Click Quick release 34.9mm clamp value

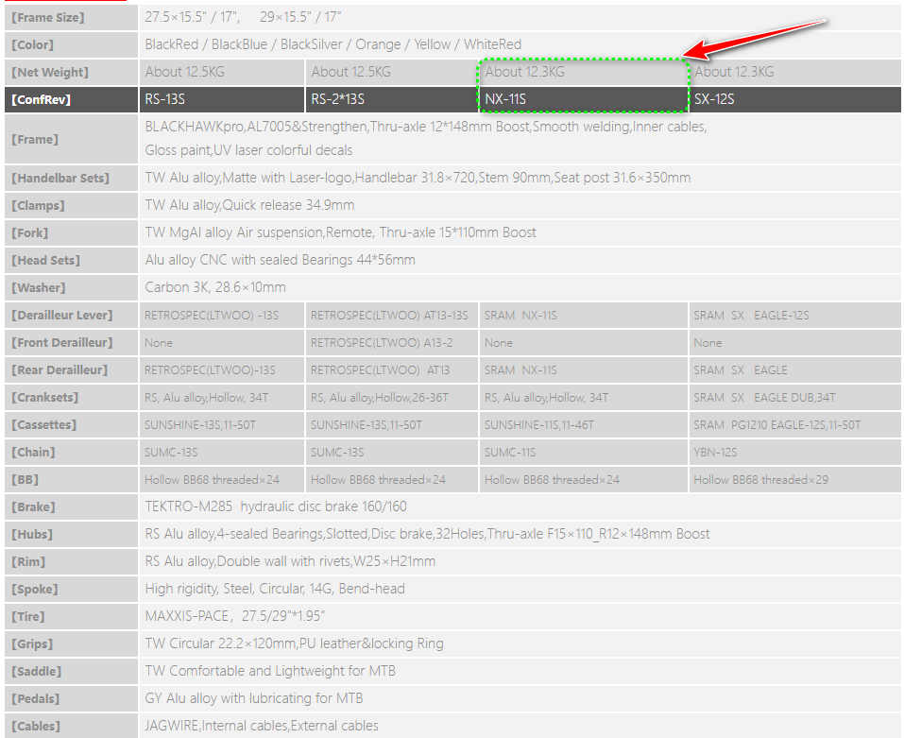pyautogui.click(x=249, y=205)
